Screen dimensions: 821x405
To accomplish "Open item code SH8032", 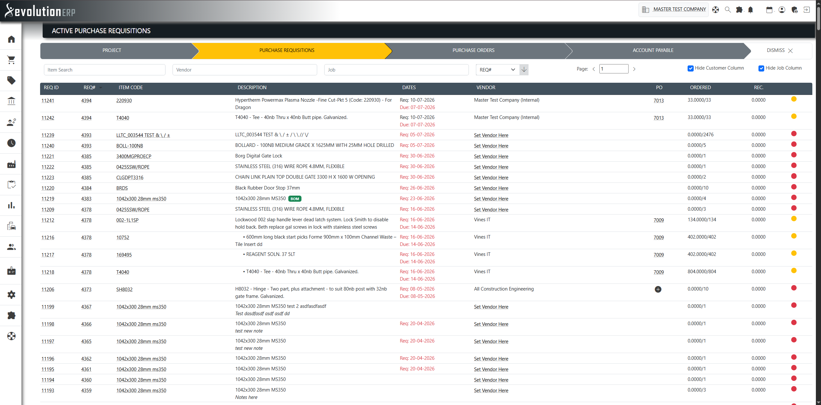I will coord(124,290).
